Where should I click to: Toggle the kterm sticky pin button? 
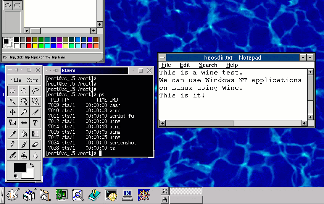click(56, 71)
